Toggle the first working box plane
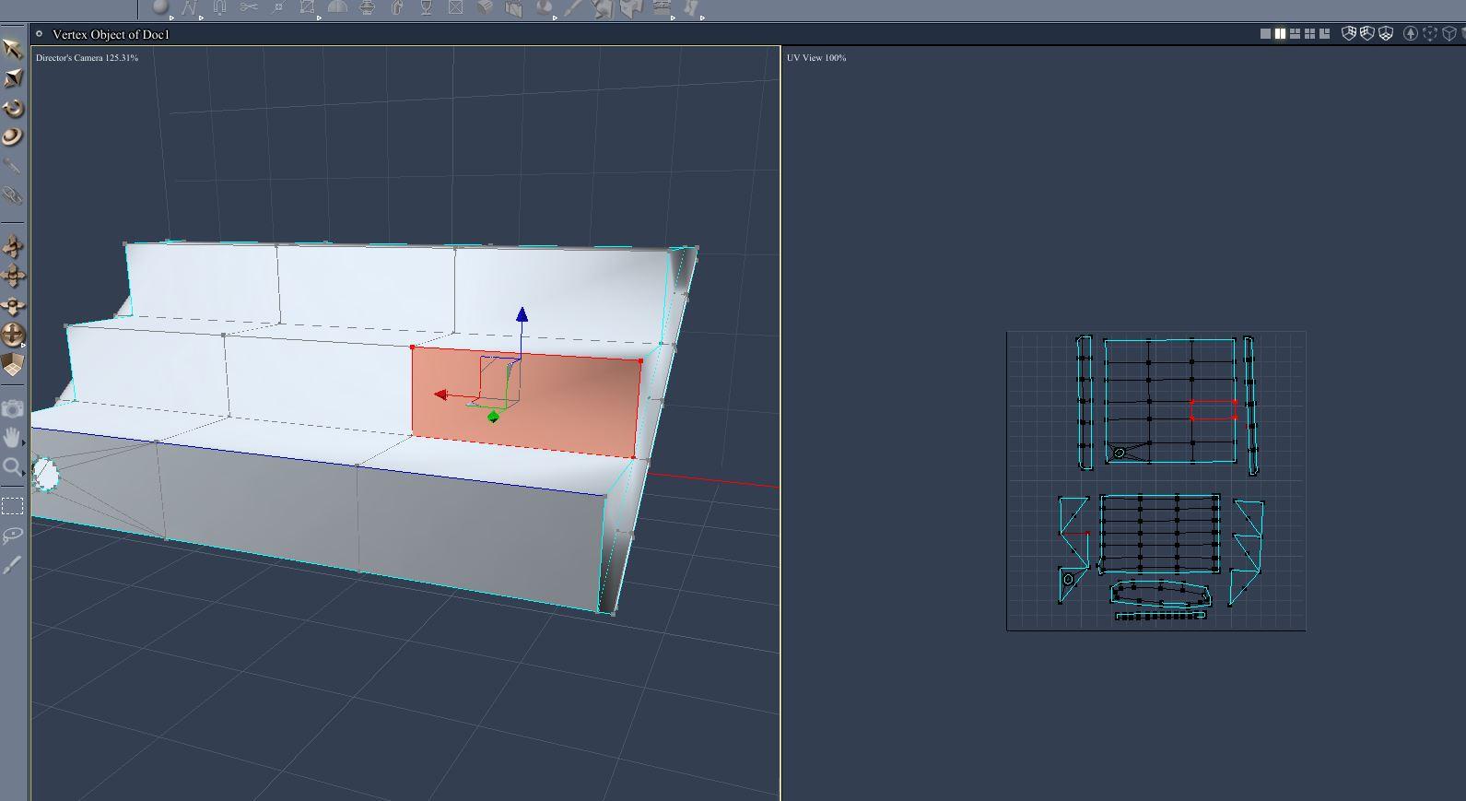Screen dimensions: 1466x801 pyautogui.click(x=1349, y=33)
